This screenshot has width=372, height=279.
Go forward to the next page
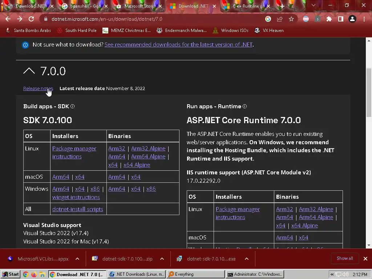tap(20, 19)
